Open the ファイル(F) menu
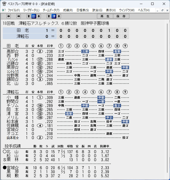The height and width of the screenshot is (180, 170). (x=14, y=10)
